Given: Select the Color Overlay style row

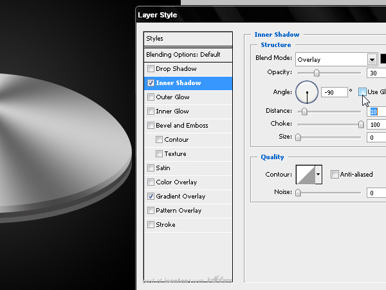Looking at the screenshot, I should pos(188,182).
